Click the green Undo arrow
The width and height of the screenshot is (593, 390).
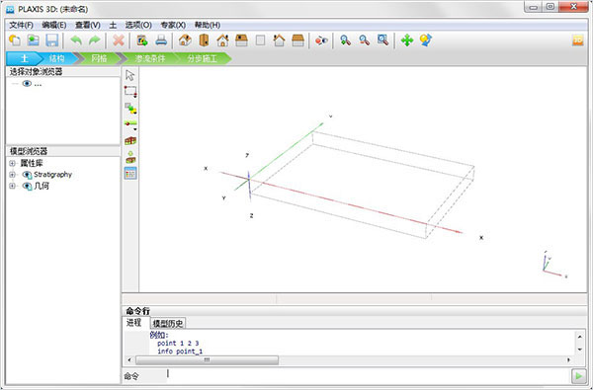click(x=76, y=40)
